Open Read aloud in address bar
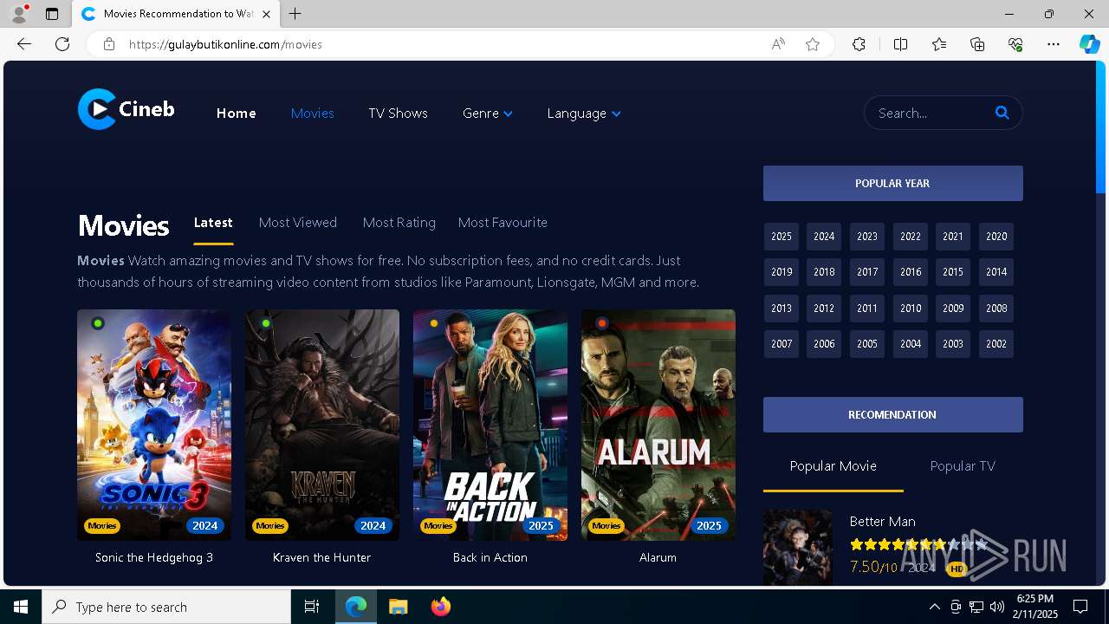 778,44
